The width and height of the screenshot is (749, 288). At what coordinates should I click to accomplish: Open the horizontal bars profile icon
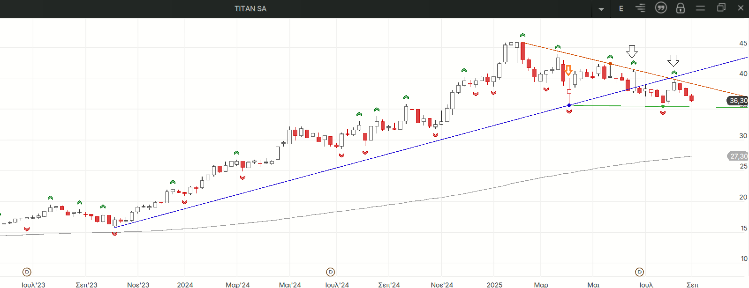click(x=640, y=8)
